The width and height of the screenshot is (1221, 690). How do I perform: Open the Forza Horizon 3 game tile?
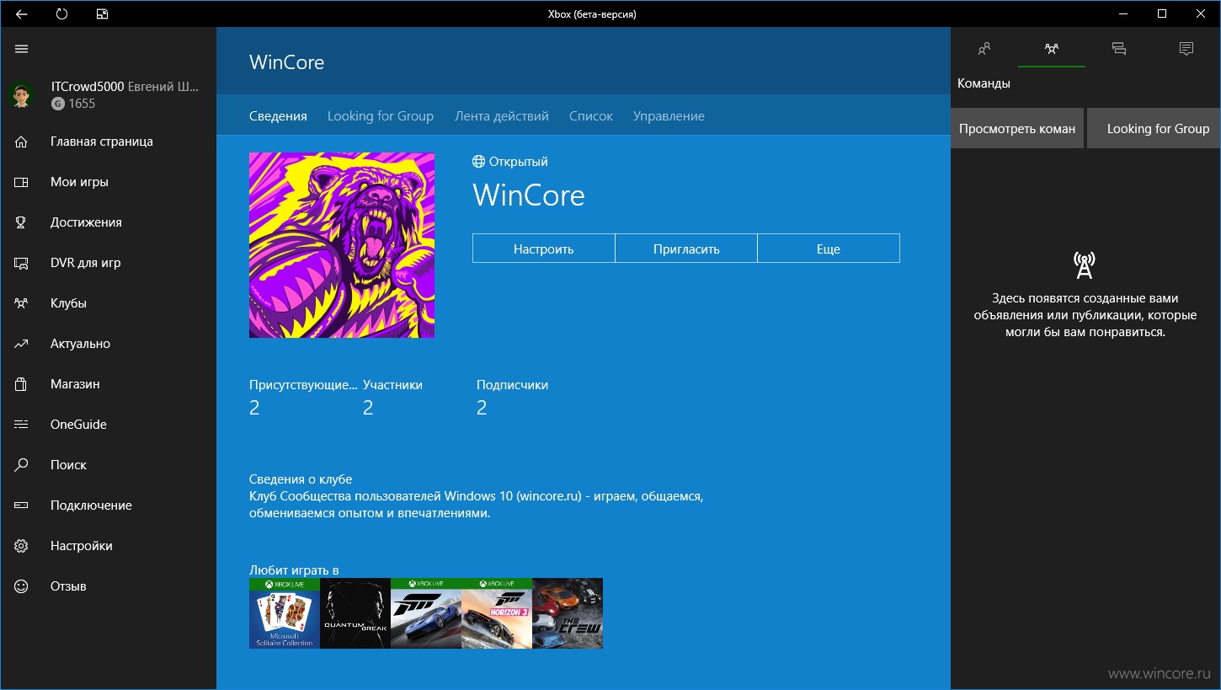[x=497, y=613]
